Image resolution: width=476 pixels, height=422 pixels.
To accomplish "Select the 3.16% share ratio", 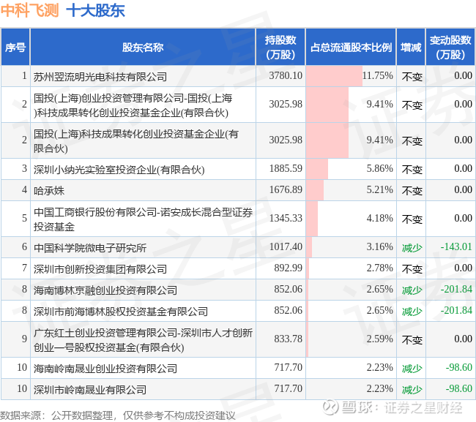I will coord(380,246).
